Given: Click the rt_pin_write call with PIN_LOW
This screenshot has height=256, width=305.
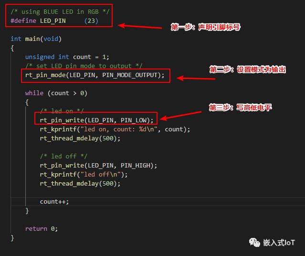Looking at the screenshot, I should (96, 120).
